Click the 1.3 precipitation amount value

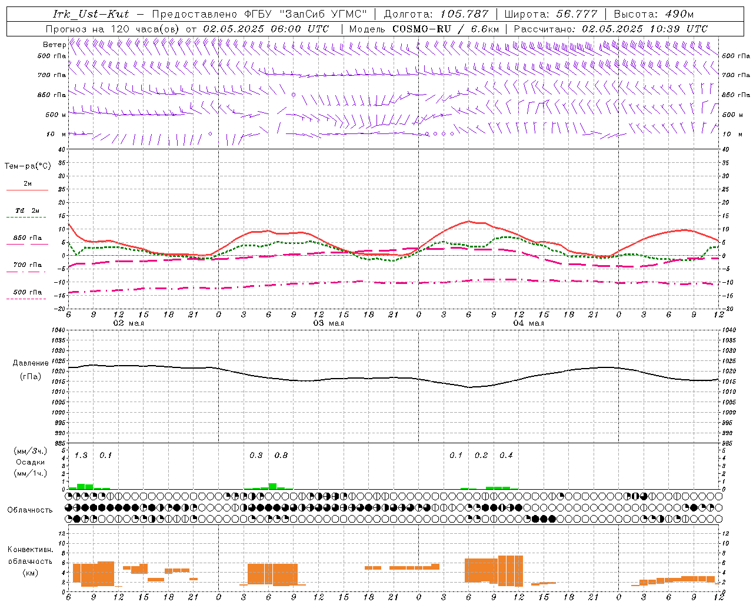81,455
